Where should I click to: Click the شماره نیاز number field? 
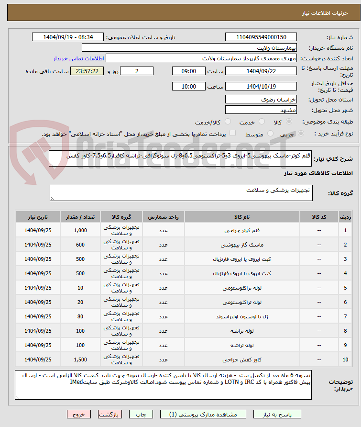click(x=261, y=37)
